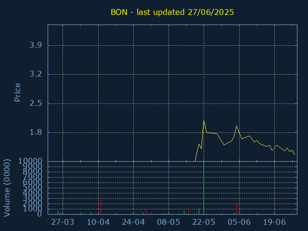Click the tall green volume bar at 22-05
Image resolution: width=308 pixels, height=231 pixels.
click(x=204, y=189)
